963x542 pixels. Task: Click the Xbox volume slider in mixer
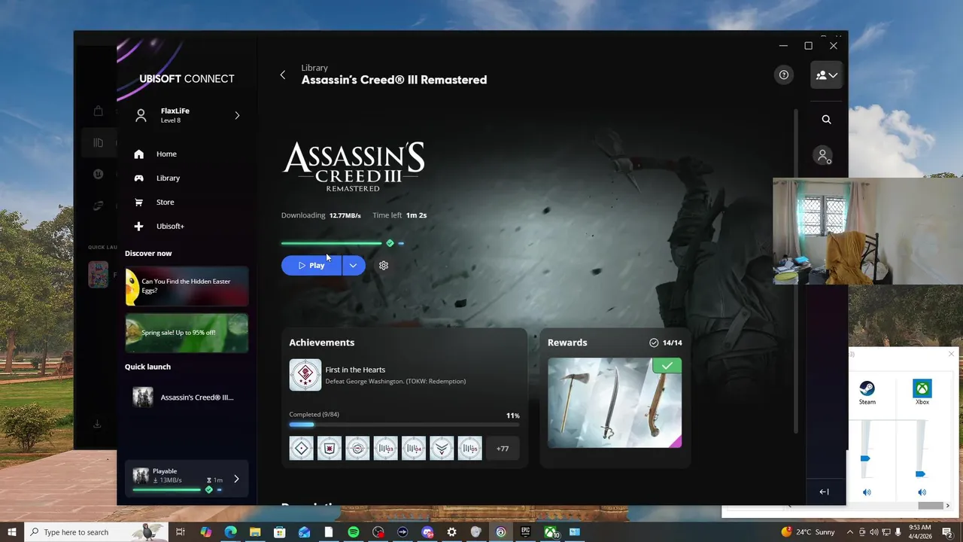(x=920, y=473)
